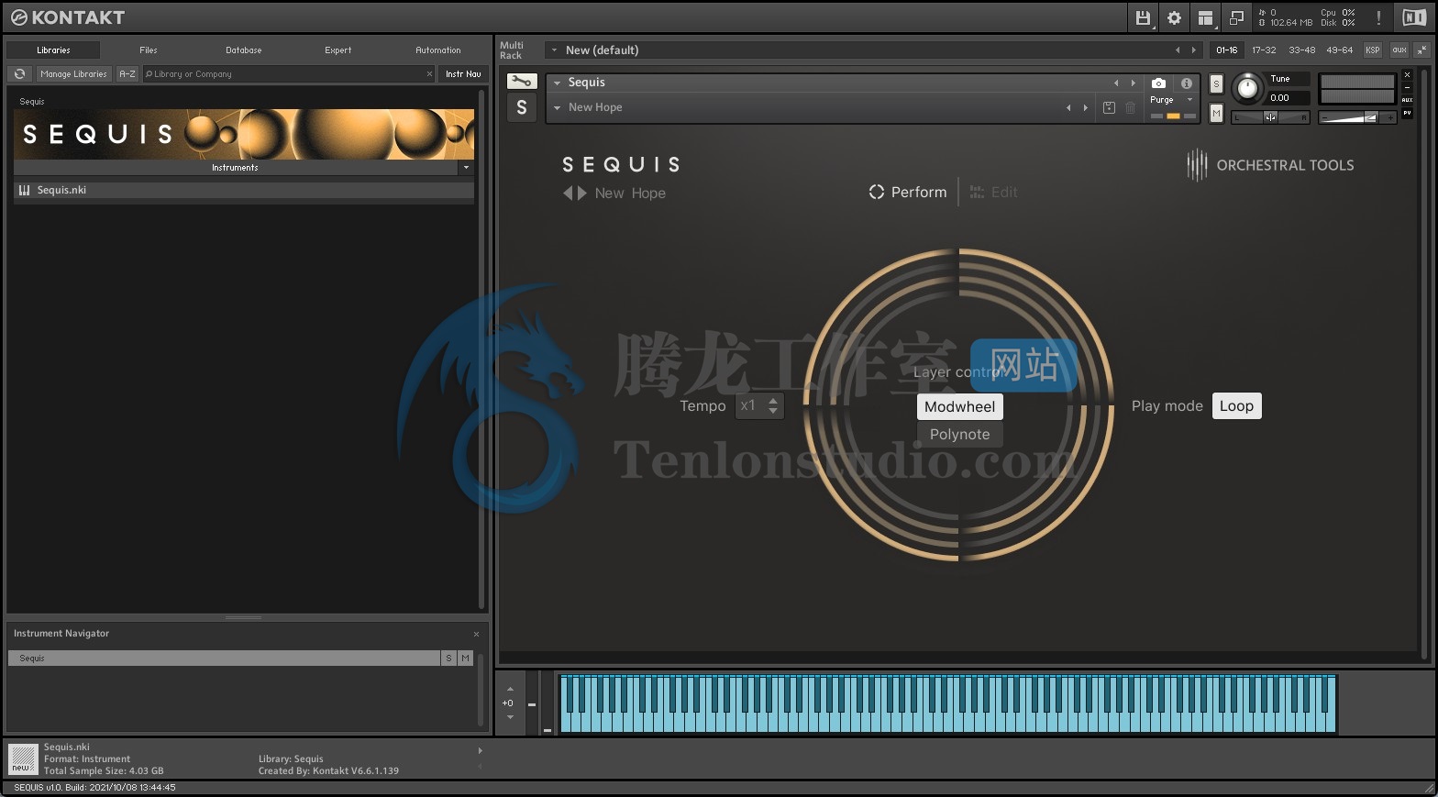
Task: Mute the Sequis instrument in header
Action: pos(1216,113)
